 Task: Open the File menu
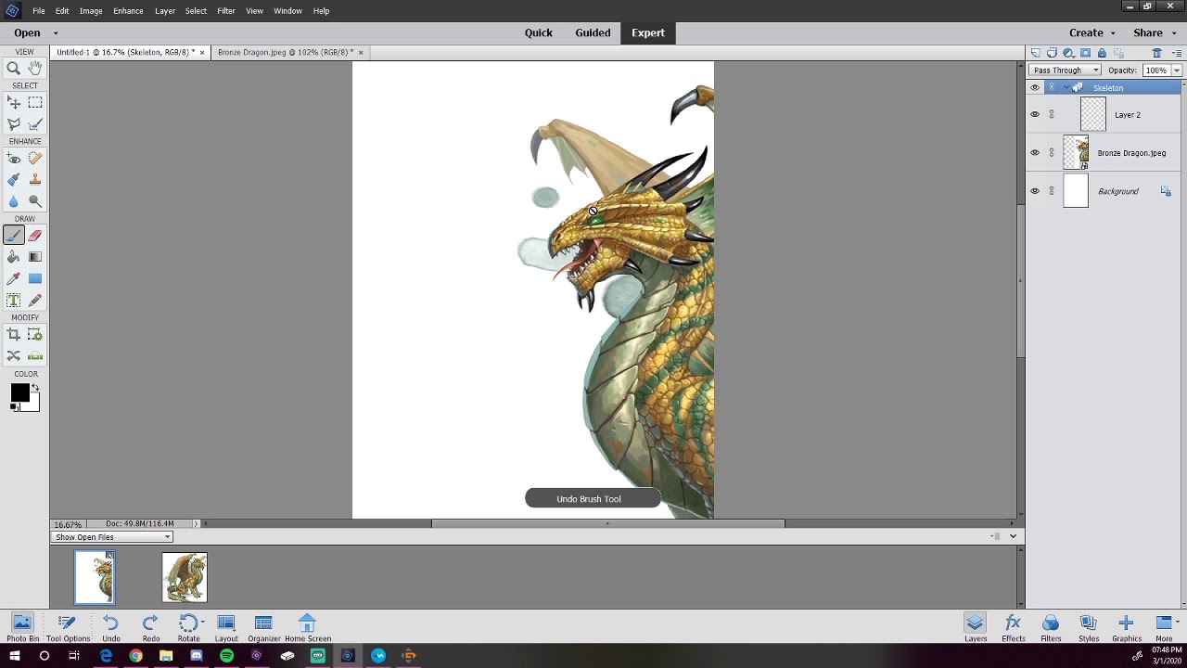point(39,11)
